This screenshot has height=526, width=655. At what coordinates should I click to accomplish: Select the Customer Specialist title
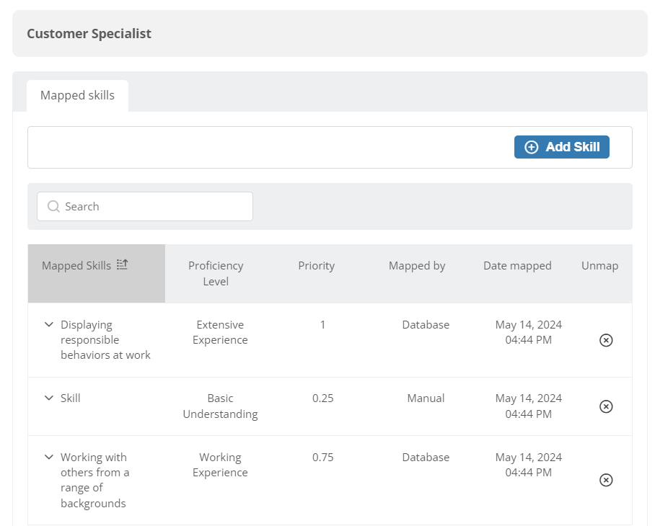point(89,34)
